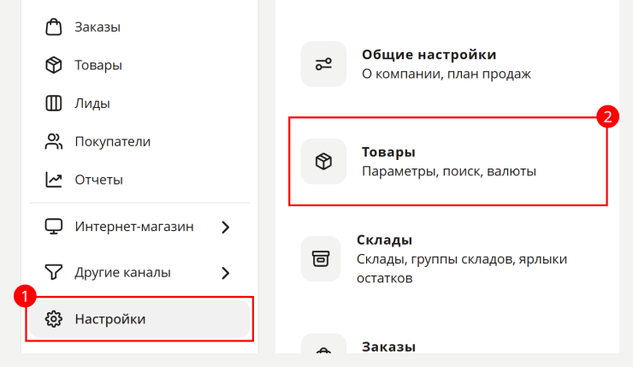The width and height of the screenshot is (633, 367).
Task: Select Интернет-магазин menu item
Action: (x=134, y=227)
